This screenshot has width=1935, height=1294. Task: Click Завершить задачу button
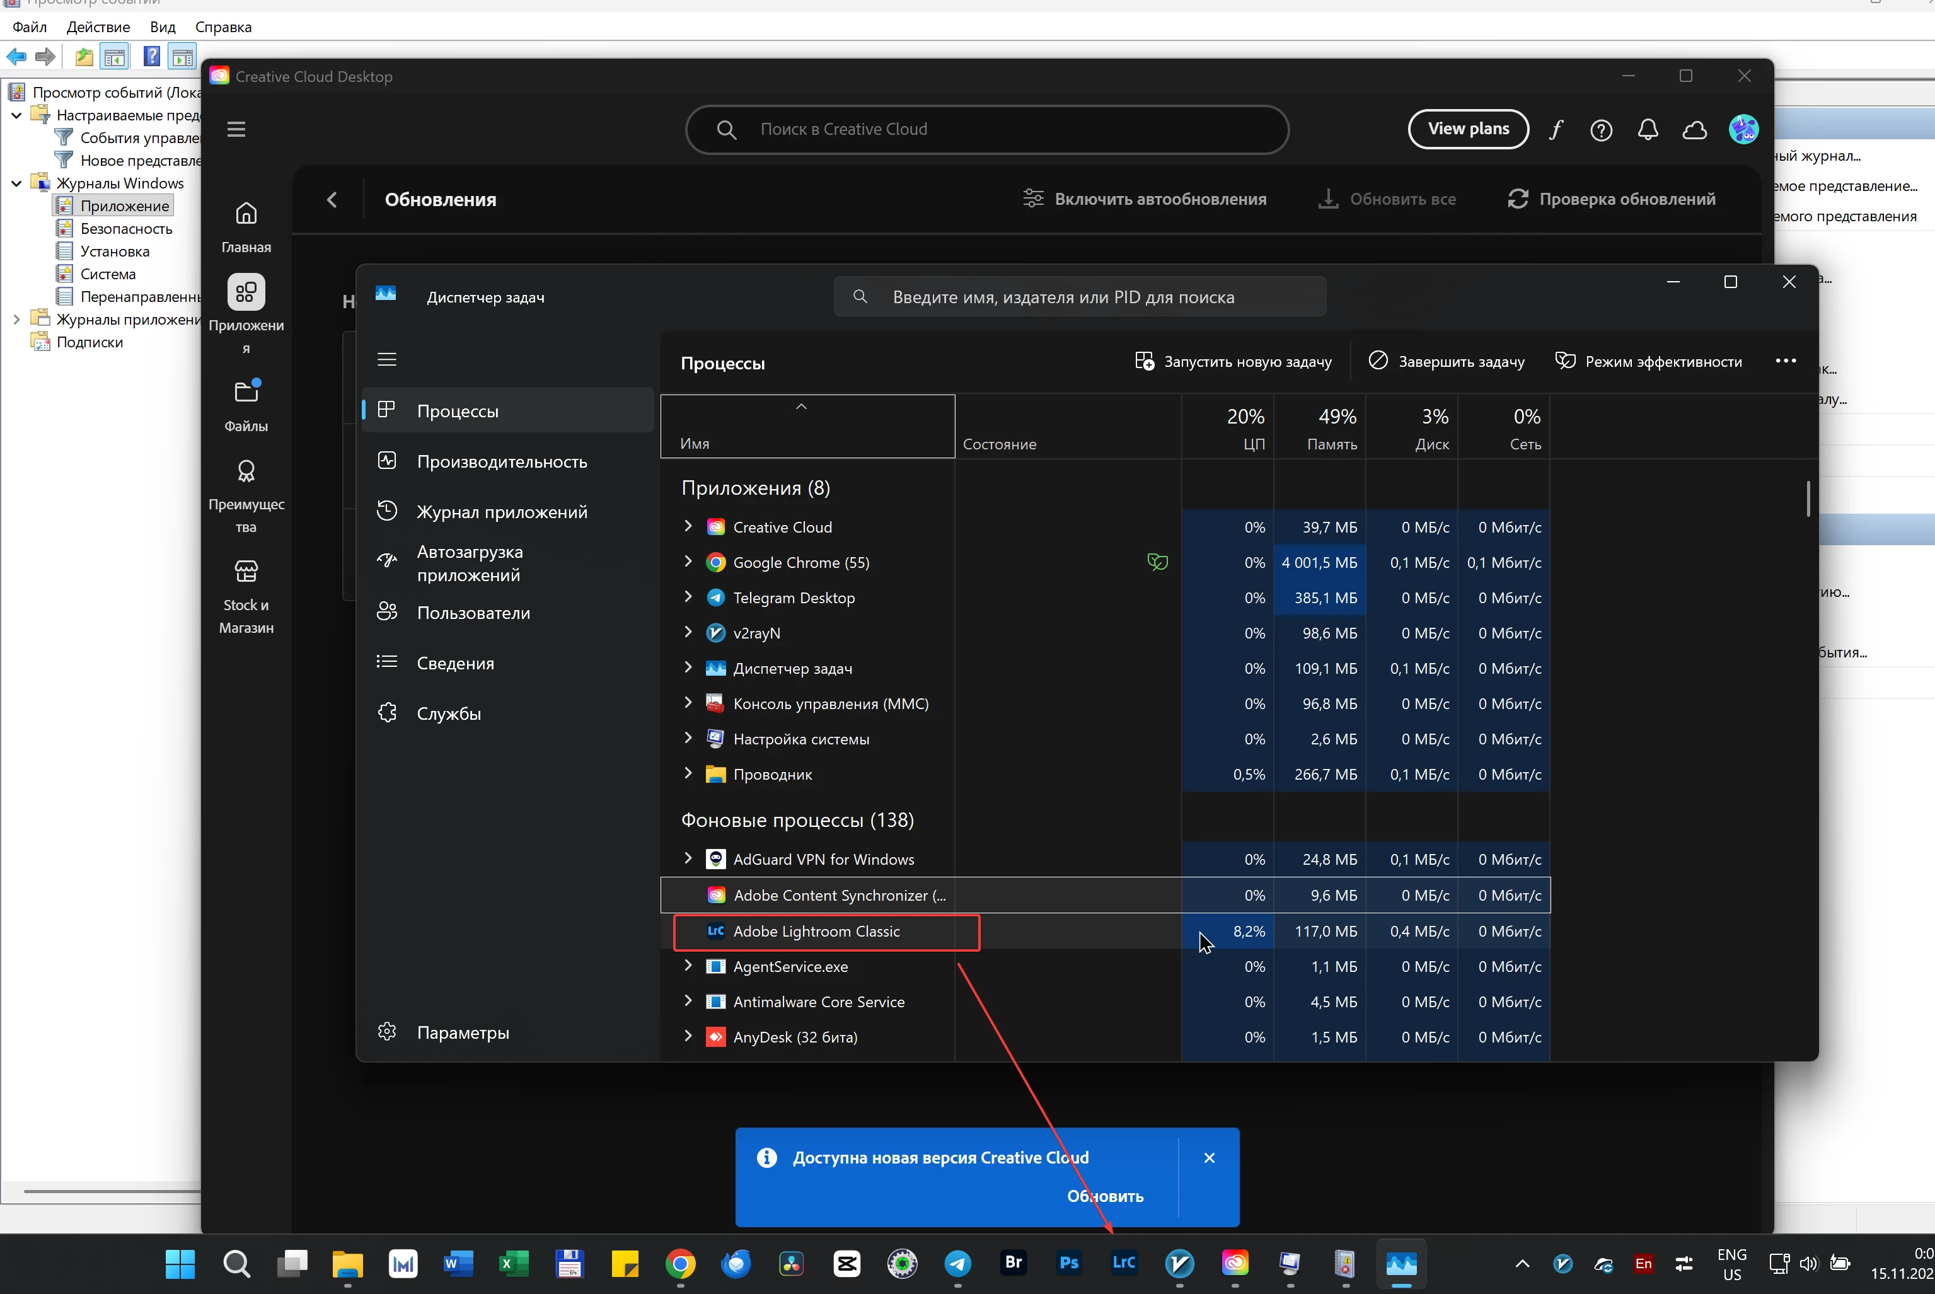click(x=1447, y=361)
